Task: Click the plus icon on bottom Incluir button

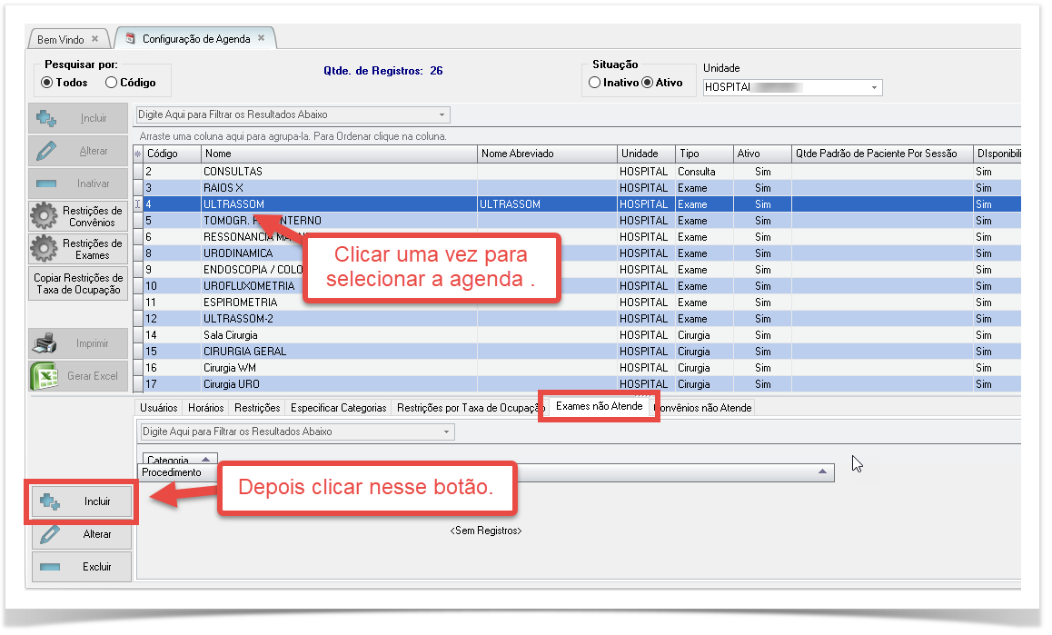Action: click(50, 501)
